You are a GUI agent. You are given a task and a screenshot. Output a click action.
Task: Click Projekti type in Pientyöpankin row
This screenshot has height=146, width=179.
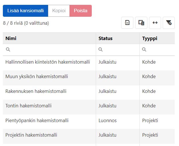point(150,120)
